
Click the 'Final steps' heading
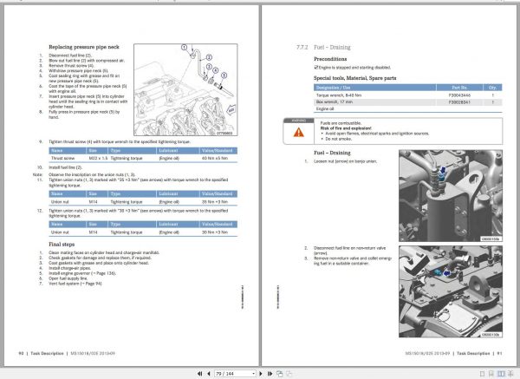pyautogui.click(x=62, y=245)
